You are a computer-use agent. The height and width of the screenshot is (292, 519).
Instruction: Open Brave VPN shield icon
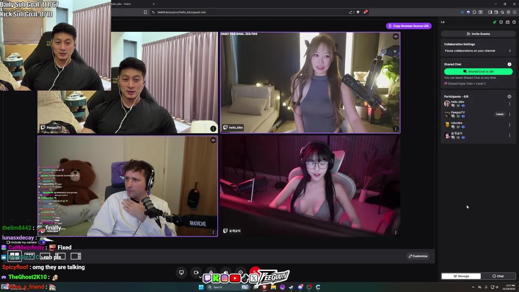(508, 12)
